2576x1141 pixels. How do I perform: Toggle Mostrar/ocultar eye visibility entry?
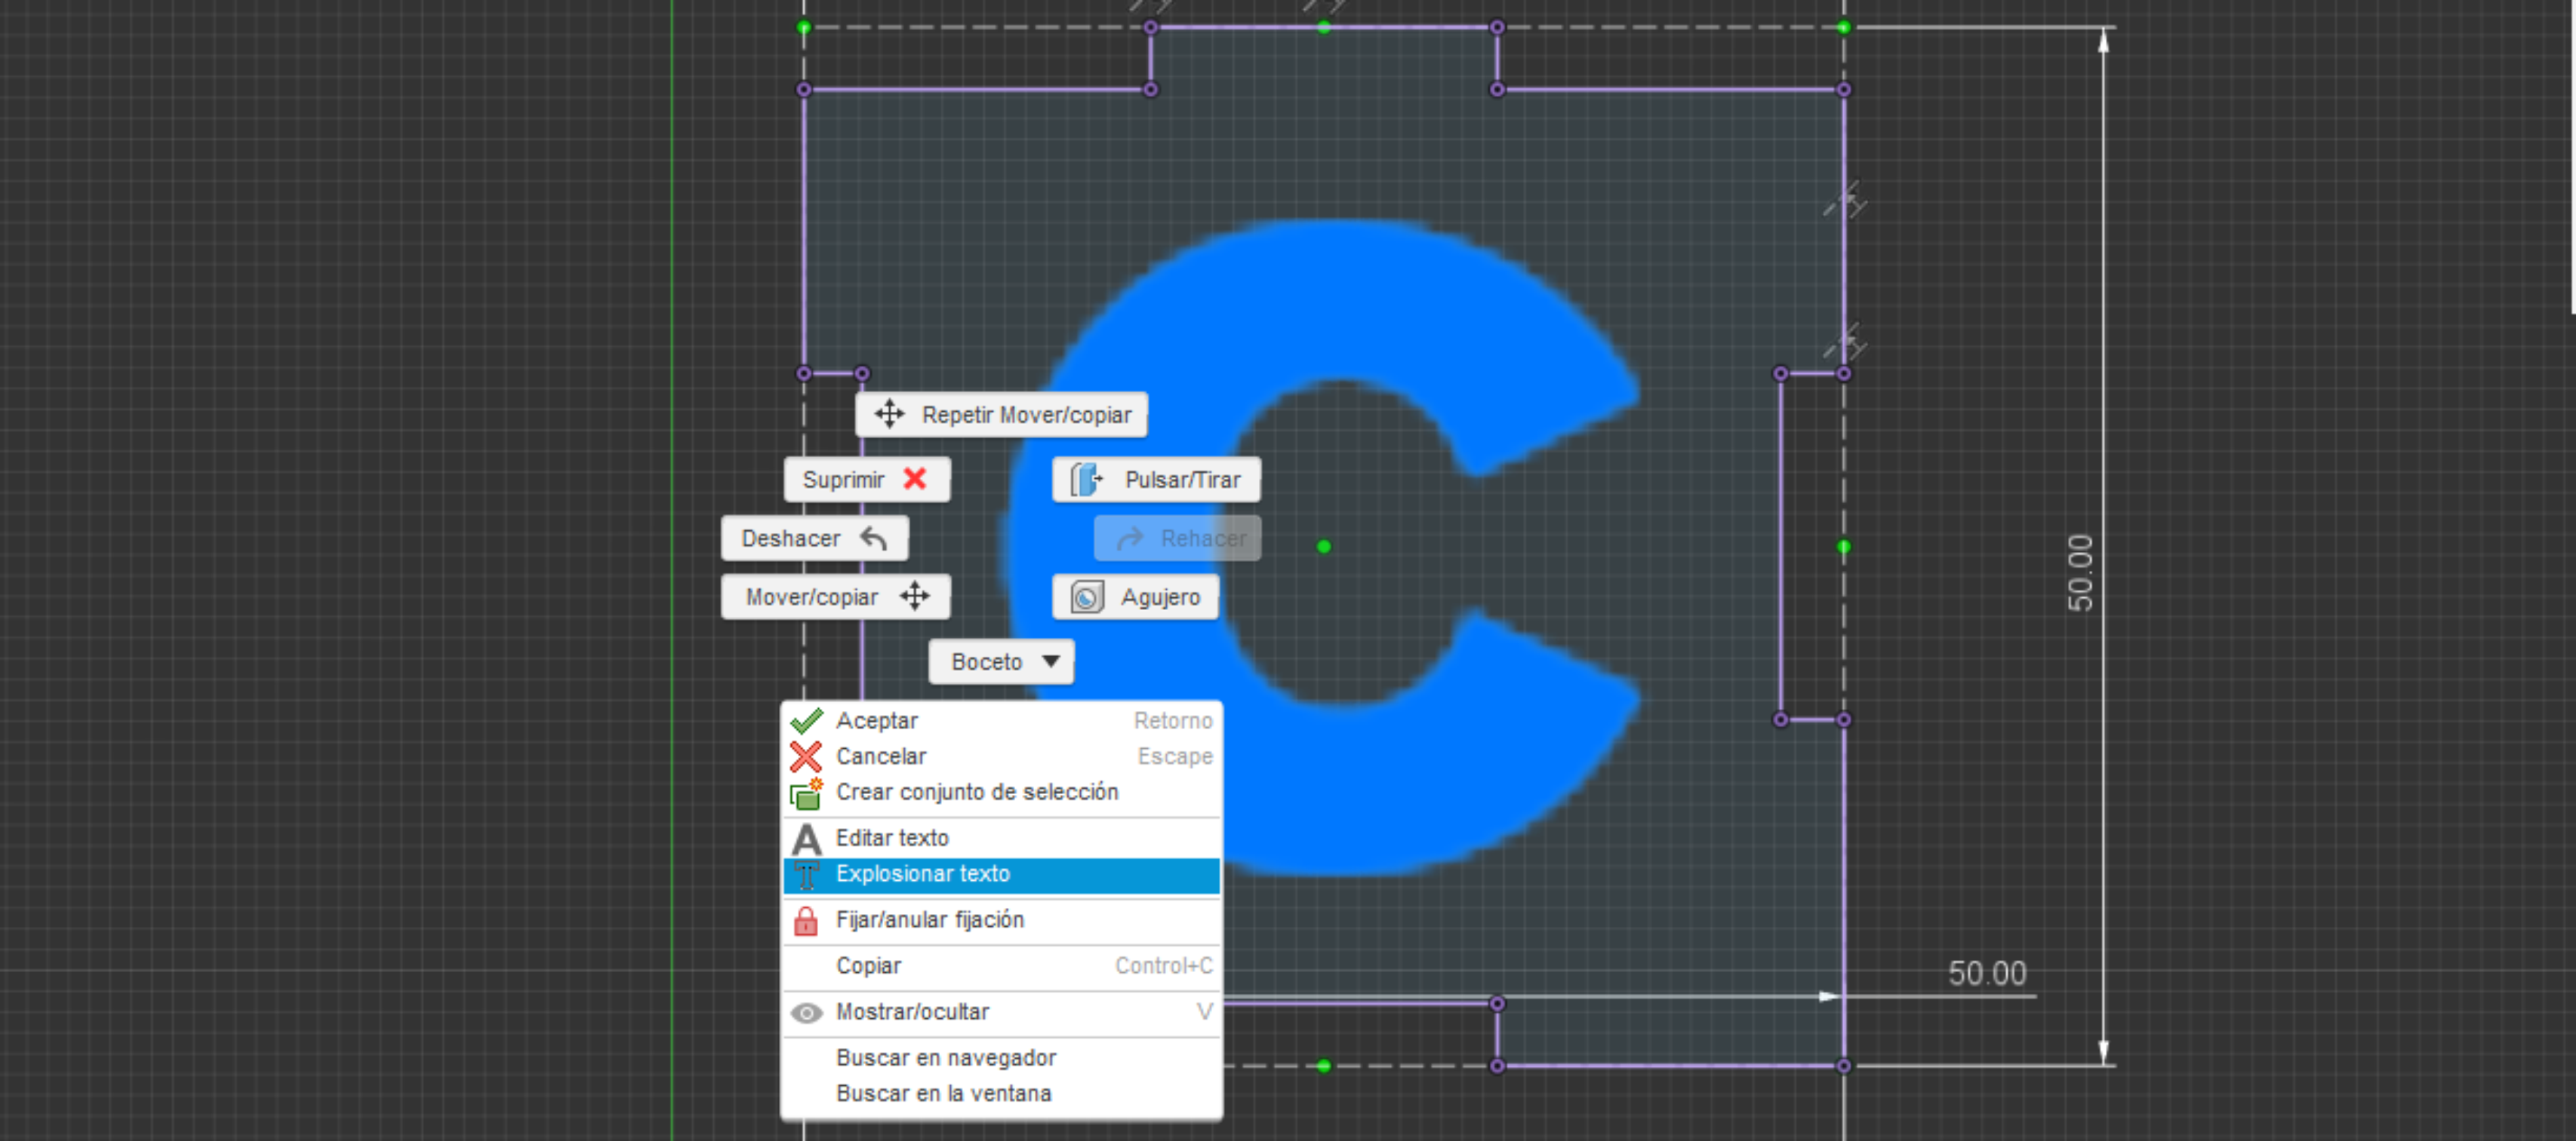912,1012
